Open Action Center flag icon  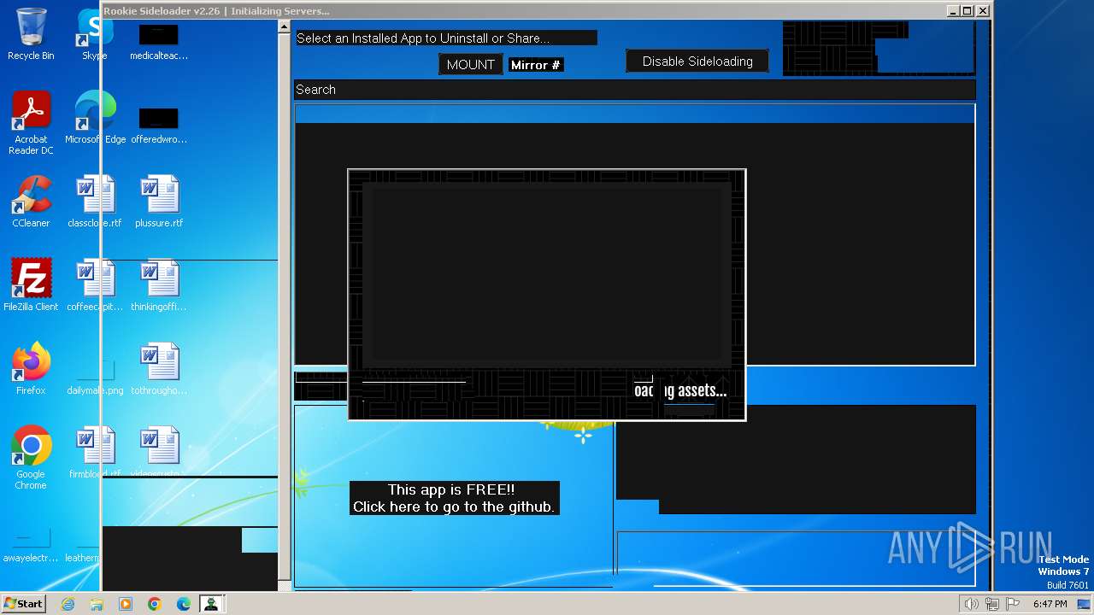click(x=1012, y=604)
